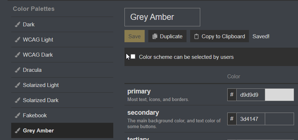This screenshot has width=298, height=140.
Task: Click the brush icon beside Solarized Light
Action: pyautogui.click(x=17, y=85)
